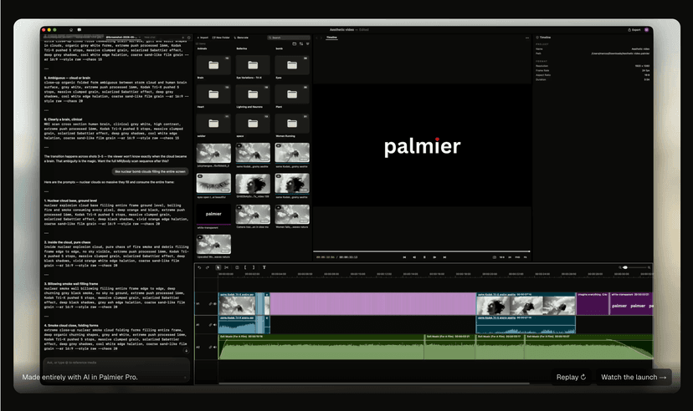Image resolution: width=693 pixels, height=411 pixels.
Task: Click the Generate button
Action: pyautogui.click(x=241, y=38)
